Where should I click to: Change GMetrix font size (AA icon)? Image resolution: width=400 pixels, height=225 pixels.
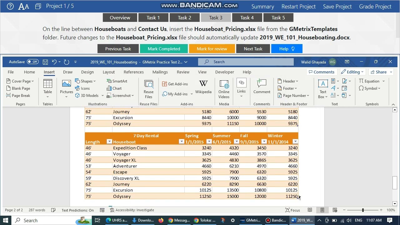[24, 6]
